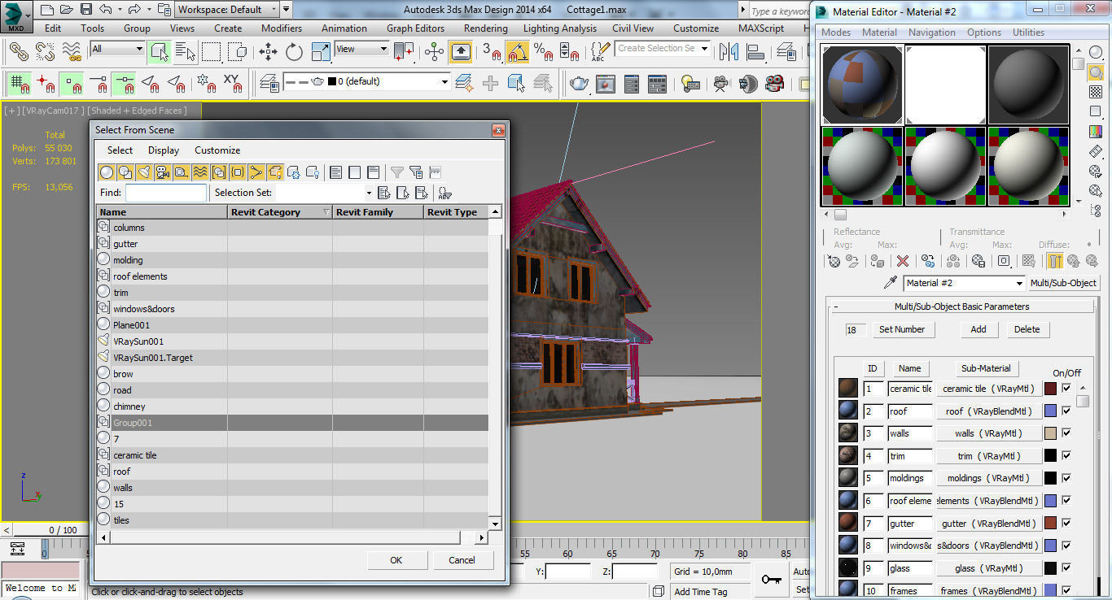Screen dimensions: 1112x600
Task: Toggle On/Off checkbox for walls sub-material
Action: 1066,433
